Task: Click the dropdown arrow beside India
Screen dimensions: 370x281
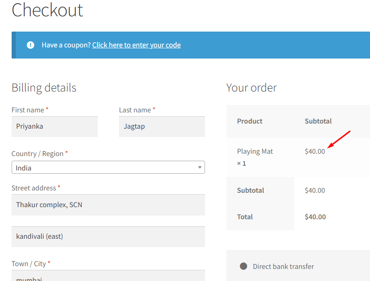Action: 199,168
